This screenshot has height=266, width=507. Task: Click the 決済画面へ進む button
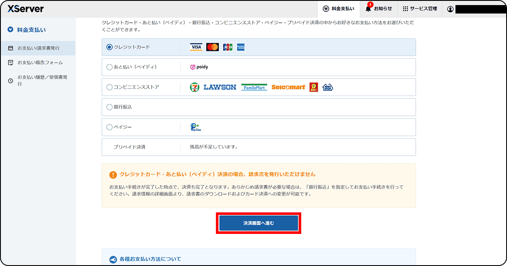point(259,223)
